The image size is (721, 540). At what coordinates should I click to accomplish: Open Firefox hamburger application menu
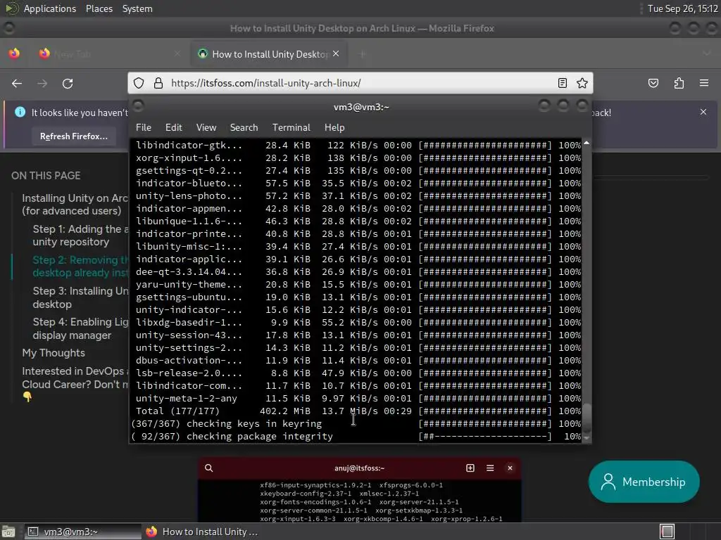(x=704, y=83)
